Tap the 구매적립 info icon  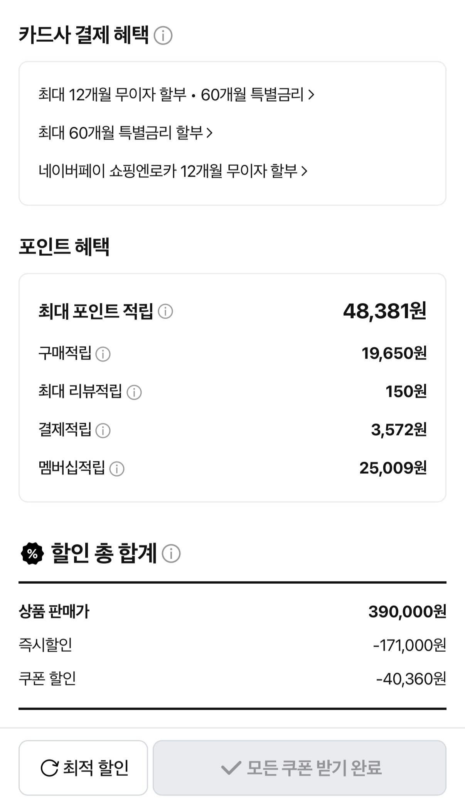(x=103, y=354)
